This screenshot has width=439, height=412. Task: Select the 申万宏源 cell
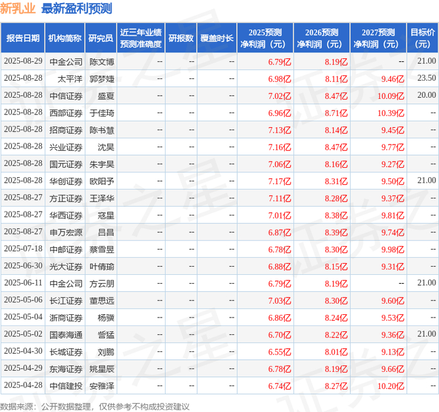click(66, 232)
